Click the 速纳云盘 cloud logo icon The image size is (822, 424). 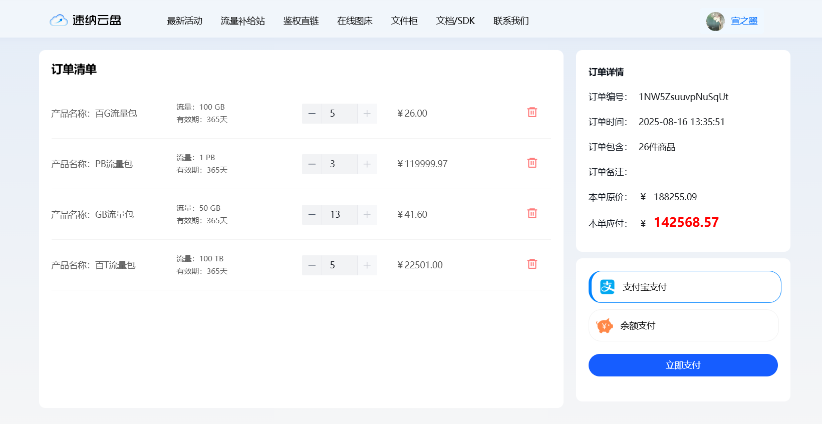click(x=59, y=20)
